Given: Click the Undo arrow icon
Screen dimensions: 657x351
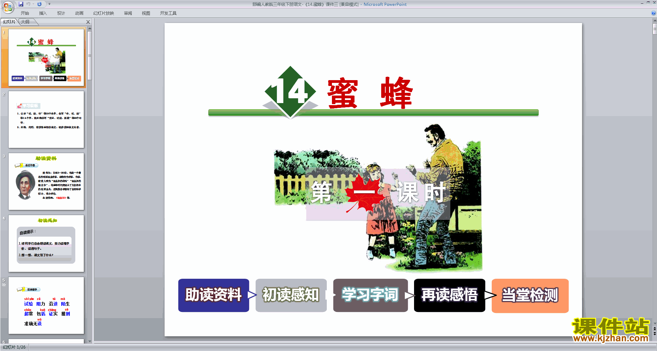Looking at the screenshot, I should (28, 4).
